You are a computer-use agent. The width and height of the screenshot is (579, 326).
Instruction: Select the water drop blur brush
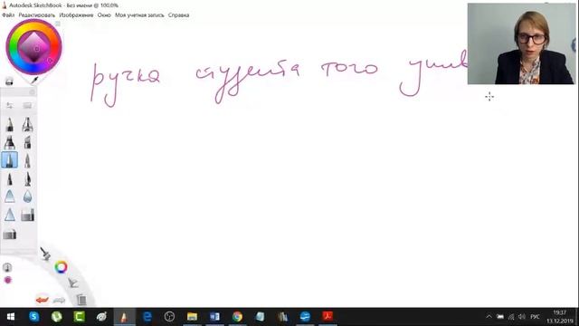click(x=27, y=197)
